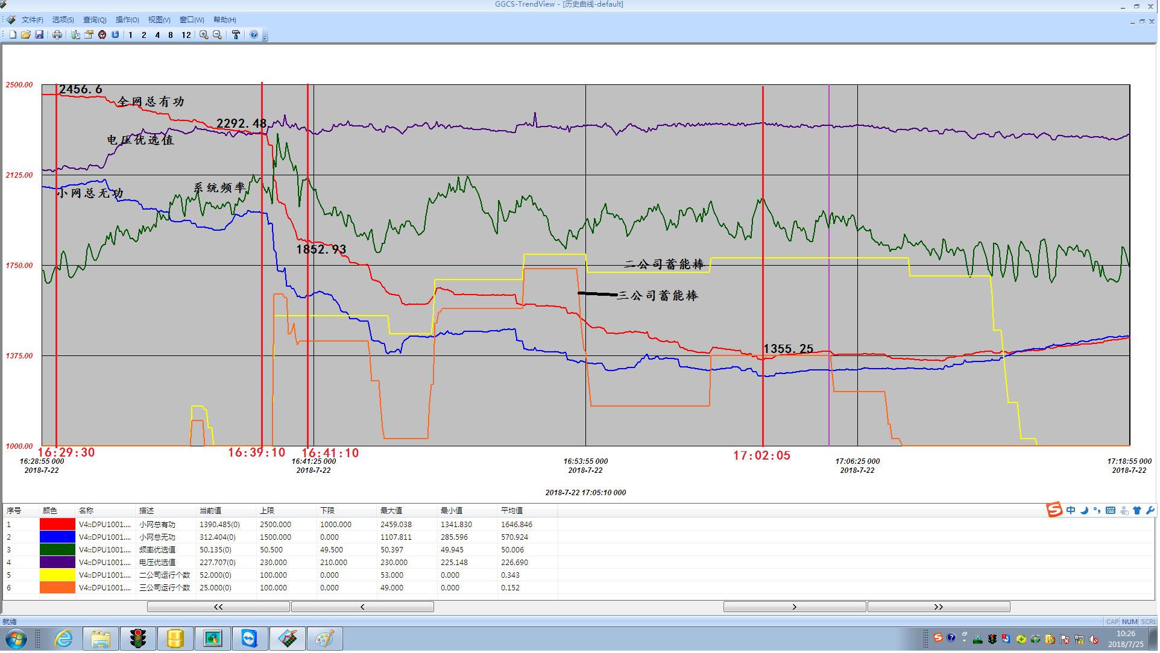The height and width of the screenshot is (653, 1160).
Task: Set time span to 2 hours
Action: click(x=143, y=35)
